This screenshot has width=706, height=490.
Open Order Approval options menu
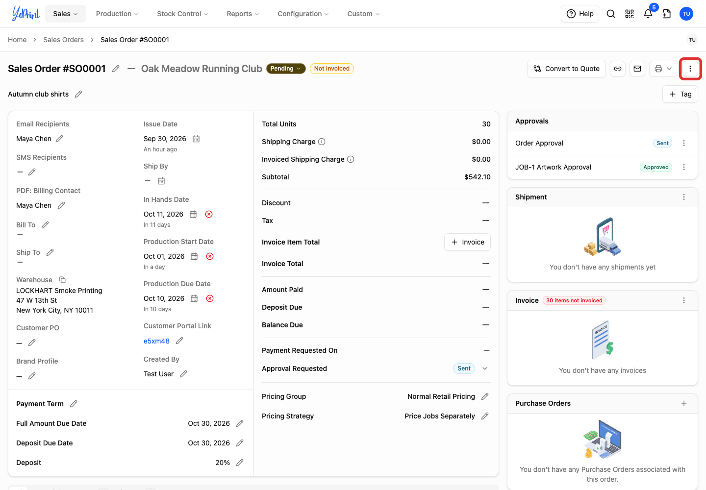pos(684,143)
